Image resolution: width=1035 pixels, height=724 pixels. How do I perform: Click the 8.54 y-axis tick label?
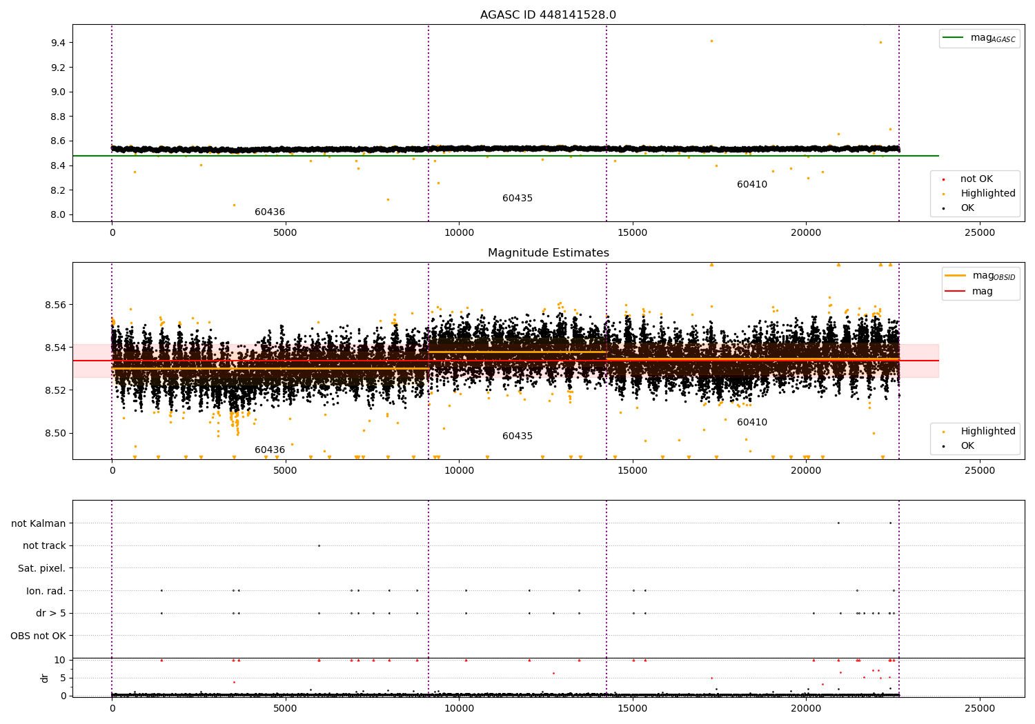click(55, 348)
